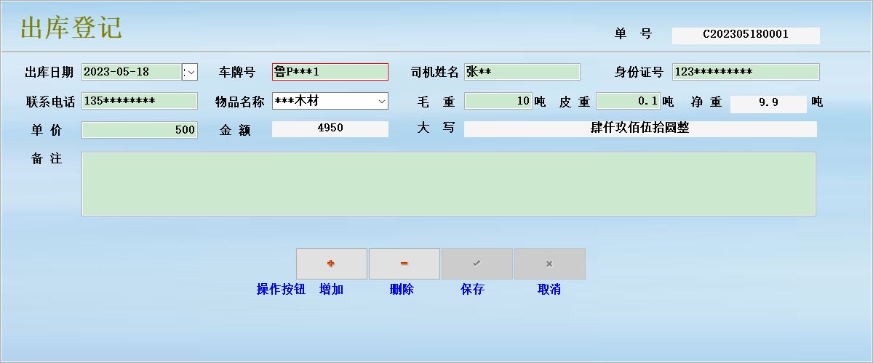Click the 金额 amount value 4950
Image resolution: width=873 pixels, height=363 pixels.
pyautogui.click(x=330, y=129)
